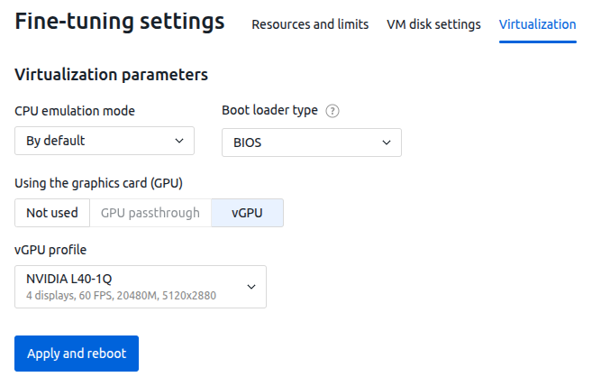Open the NVIDIA L40-1Q profile dropdown

coord(141,287)
